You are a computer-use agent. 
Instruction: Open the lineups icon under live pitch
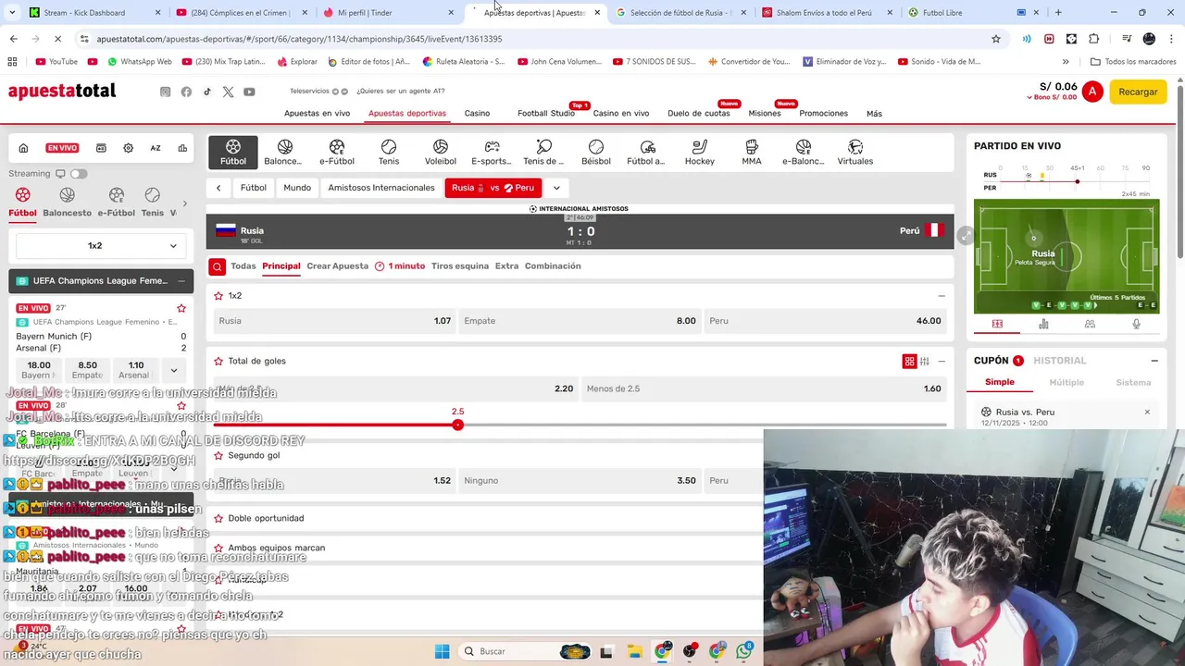[1090, 324]
